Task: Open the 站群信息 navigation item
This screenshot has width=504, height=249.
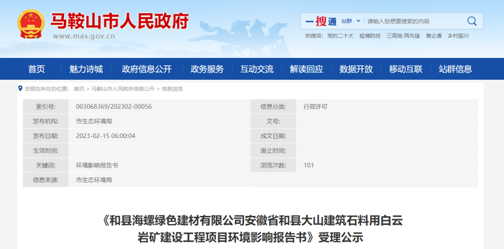Action: click(455, 69)
